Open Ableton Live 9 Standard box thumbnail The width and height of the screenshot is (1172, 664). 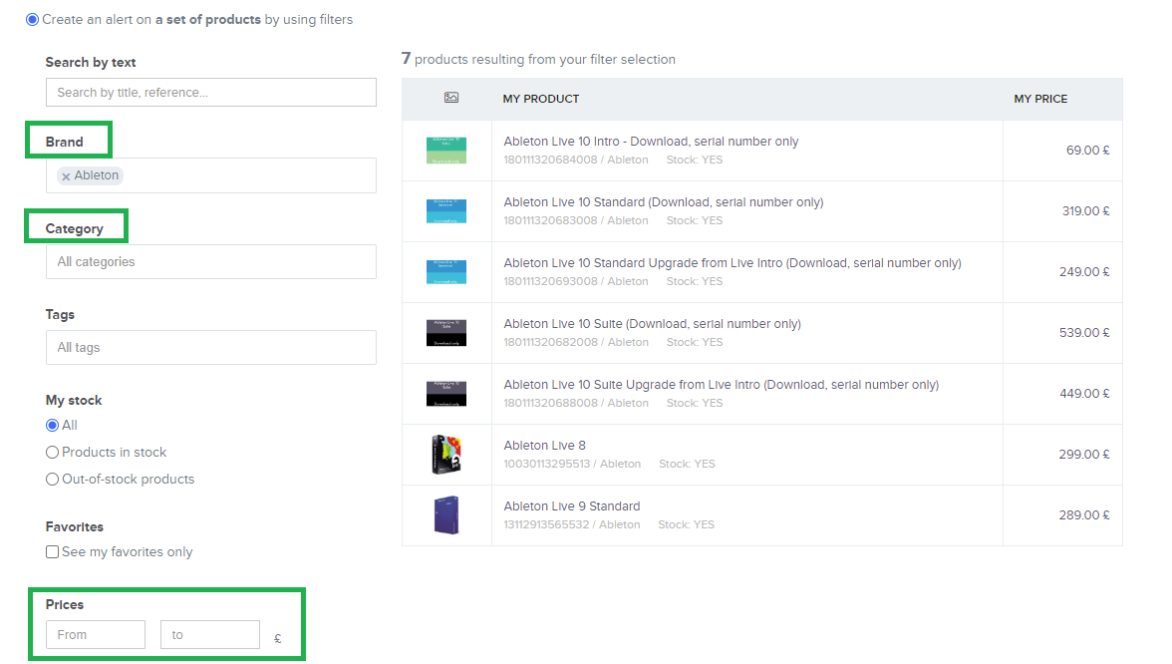pos(446,515)
